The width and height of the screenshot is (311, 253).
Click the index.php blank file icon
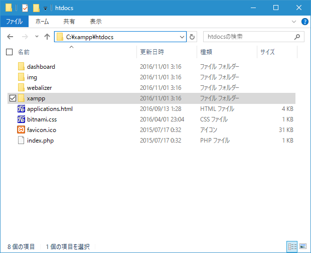click(21, 140)
